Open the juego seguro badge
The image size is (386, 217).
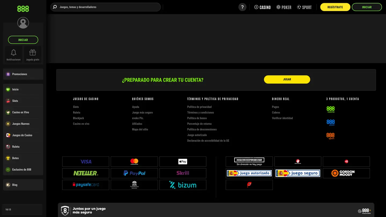click(298, 173)
